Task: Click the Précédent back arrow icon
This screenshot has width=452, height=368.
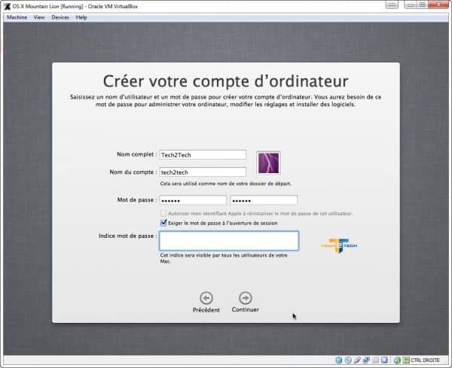Action: point(206,297)
